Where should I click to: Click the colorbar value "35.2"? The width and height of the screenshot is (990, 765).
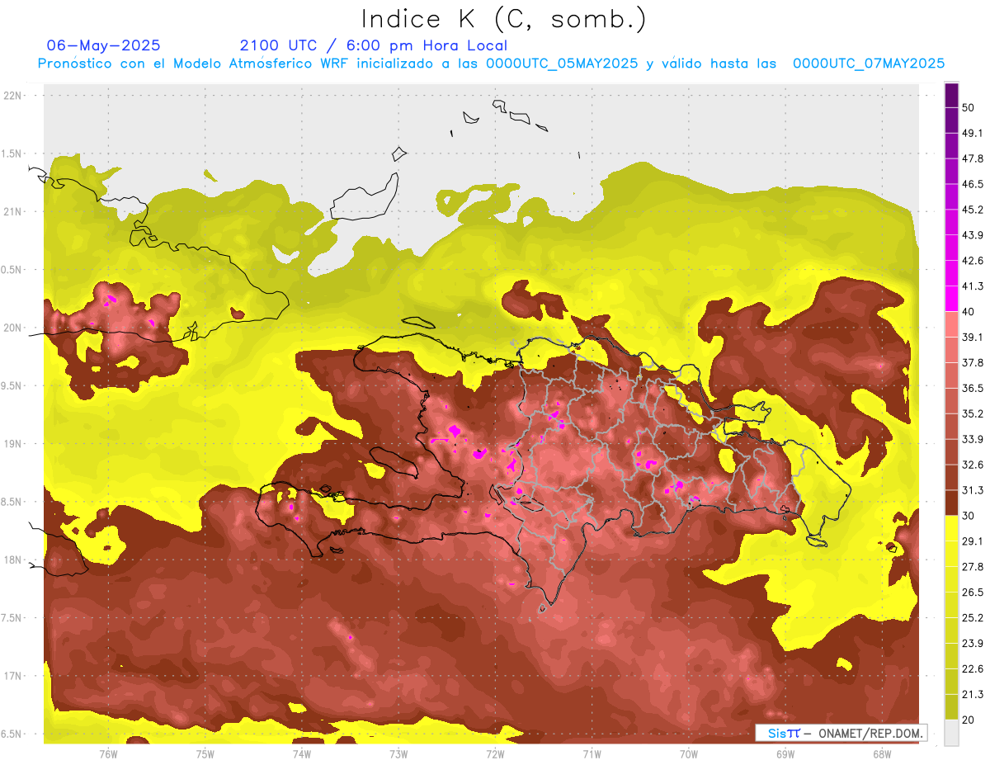pos(973,413)
